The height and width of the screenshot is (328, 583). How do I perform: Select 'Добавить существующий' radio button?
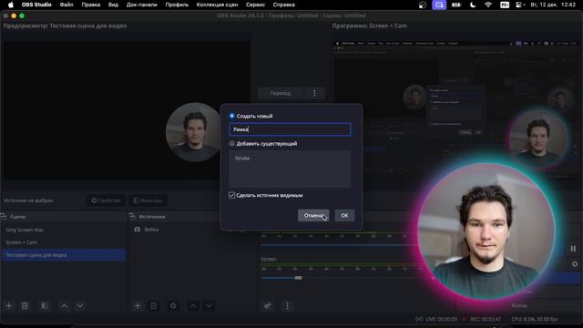(232, 144)
